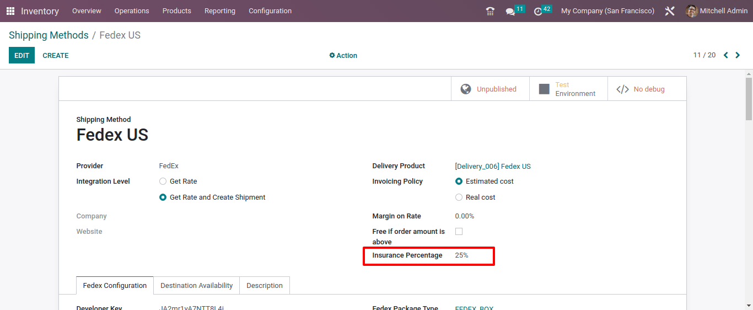This screenshot has height=310, width=753.
Task: Open the apps grid menu icon
Action: tap(10, 11)
